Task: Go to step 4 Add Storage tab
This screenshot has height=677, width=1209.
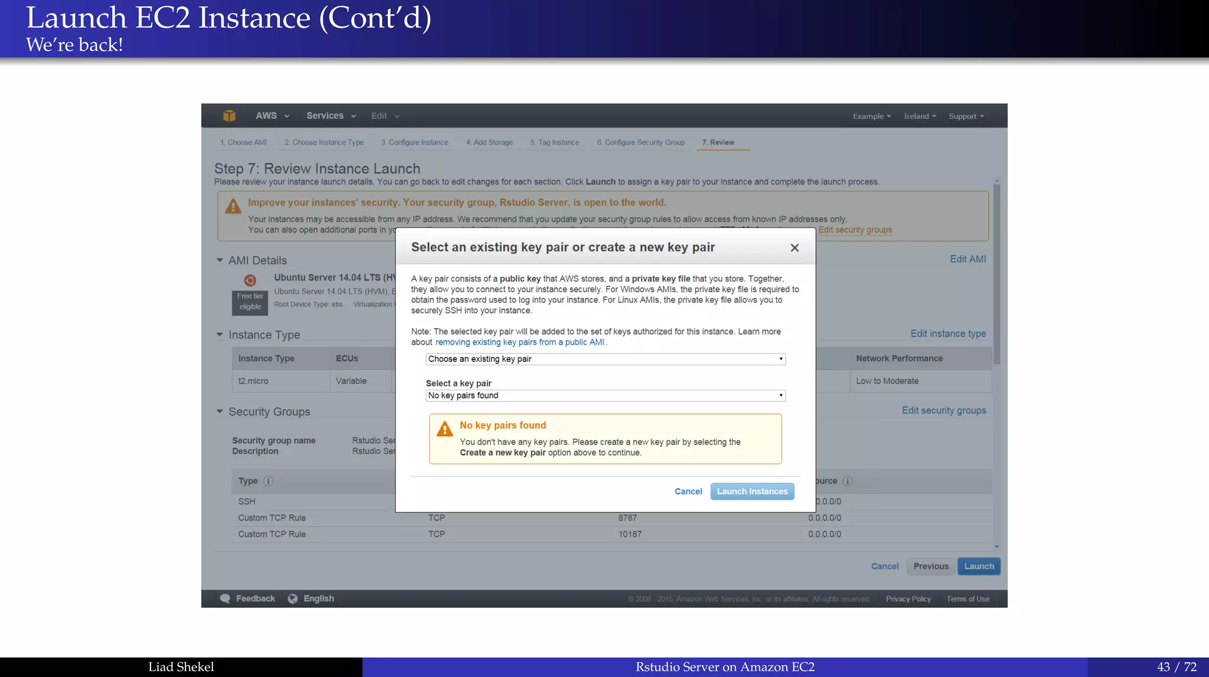Action: (489, 142)
